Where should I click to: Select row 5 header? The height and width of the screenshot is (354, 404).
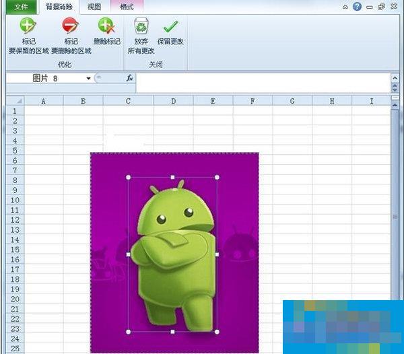15,150
